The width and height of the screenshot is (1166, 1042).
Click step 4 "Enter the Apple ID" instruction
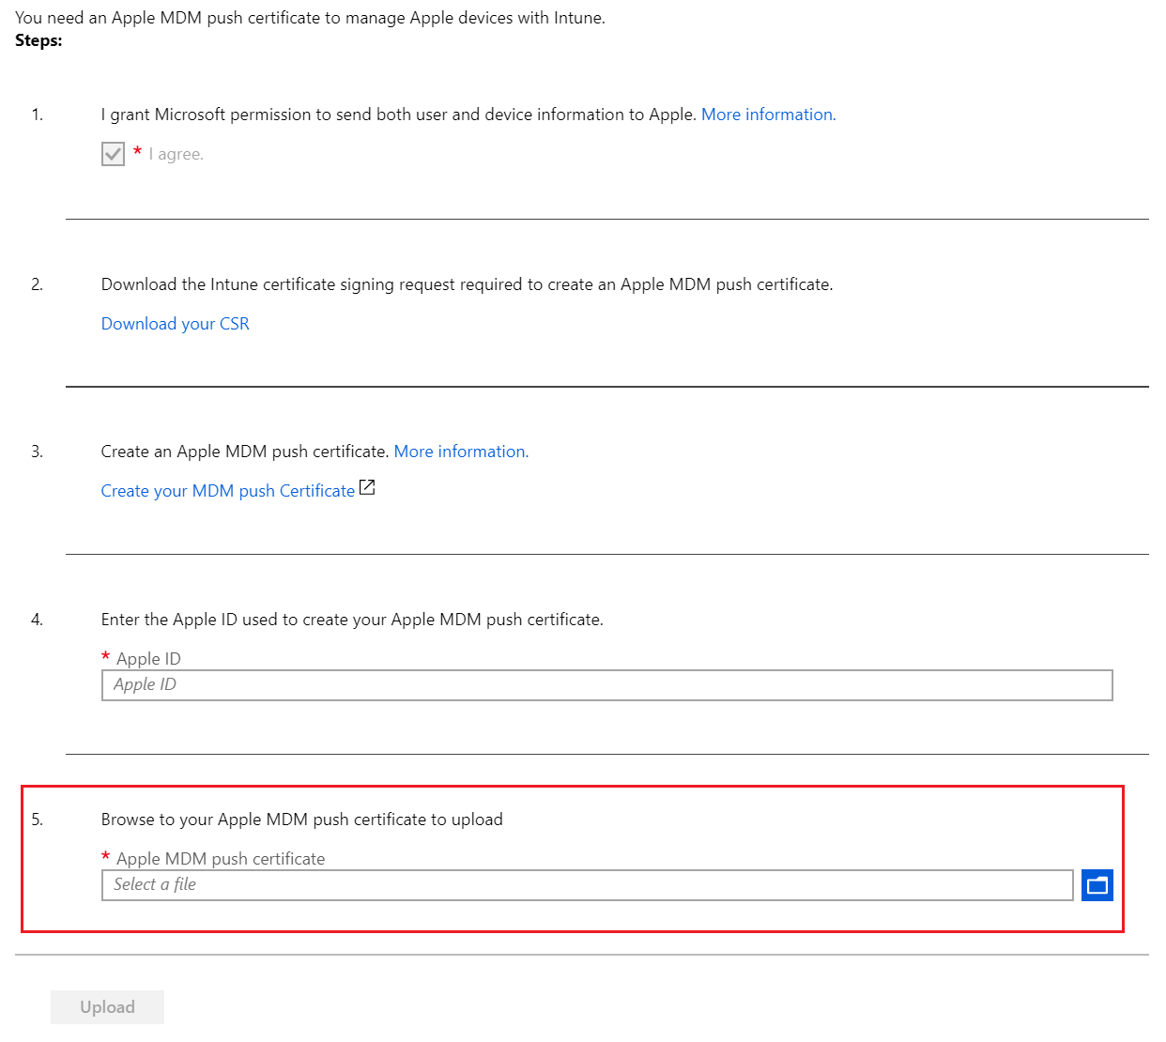352,620
